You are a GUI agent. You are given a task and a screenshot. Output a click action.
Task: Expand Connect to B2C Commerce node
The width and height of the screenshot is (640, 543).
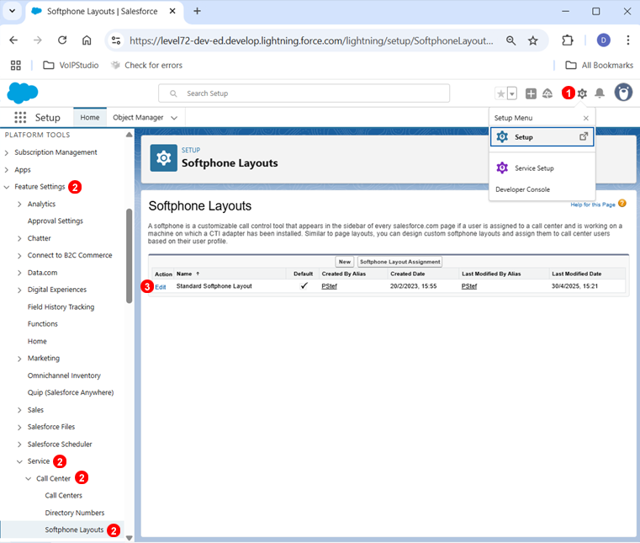pyautogui.click(x=19, y=256)
